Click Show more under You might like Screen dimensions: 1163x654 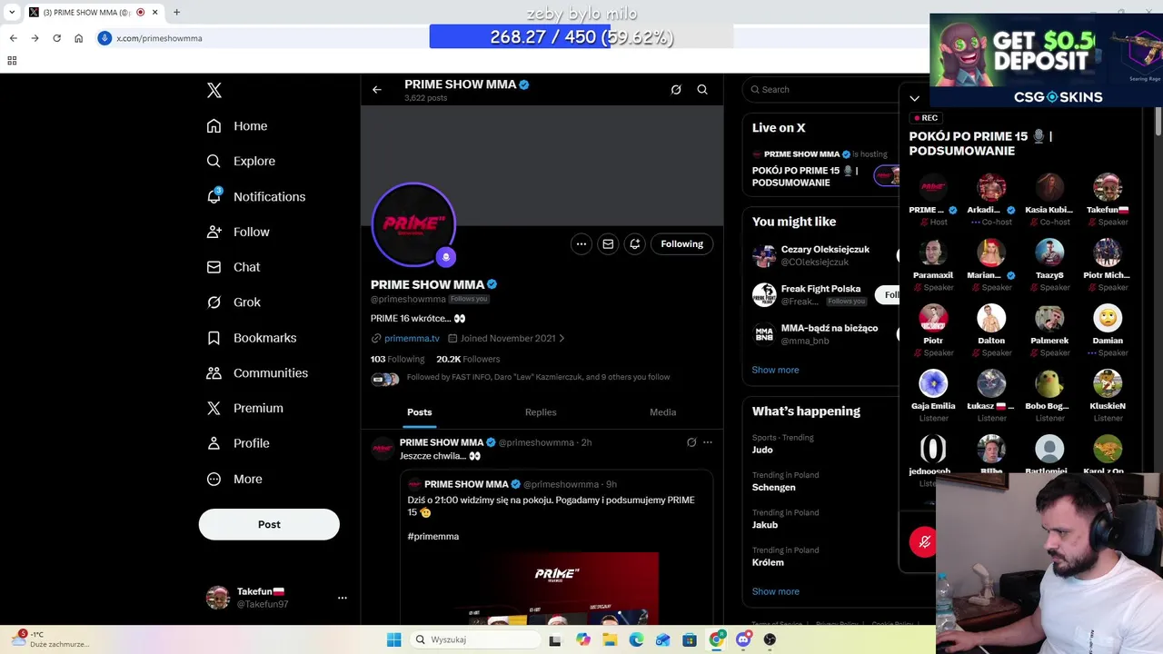[x=775, y=370]
